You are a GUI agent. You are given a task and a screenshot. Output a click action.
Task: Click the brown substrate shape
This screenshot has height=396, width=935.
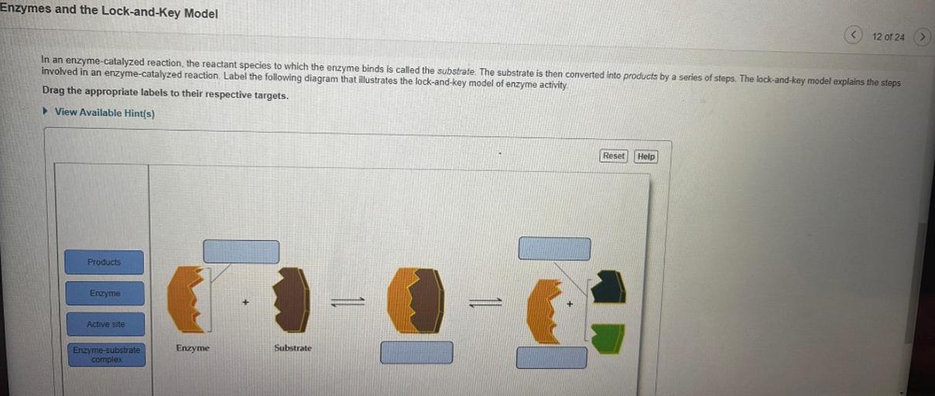pos(293,299)
